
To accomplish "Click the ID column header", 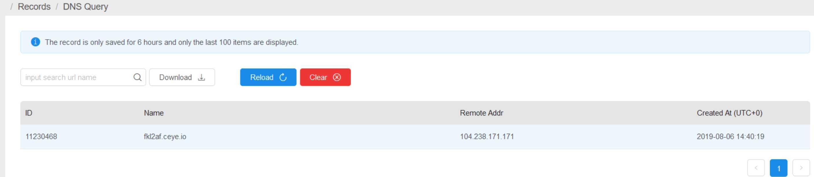I will (x=29, y=113).
